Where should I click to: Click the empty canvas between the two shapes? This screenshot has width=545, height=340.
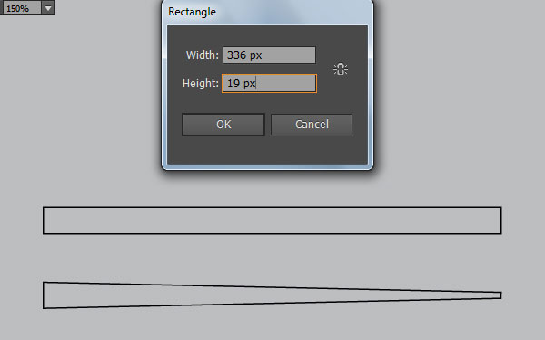(x=272, y=257)
